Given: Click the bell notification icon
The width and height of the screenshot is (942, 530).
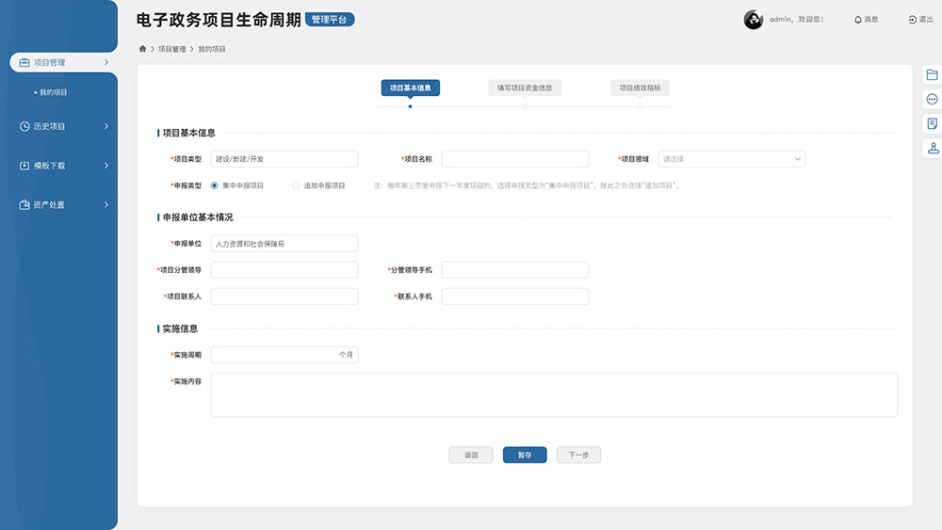Looking at the screenshot, I should click(858, 20).
